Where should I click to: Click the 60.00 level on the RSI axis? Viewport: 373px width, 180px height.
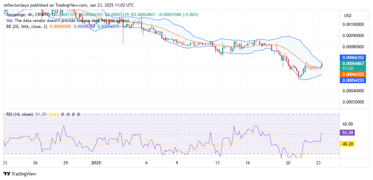point(348,124)
